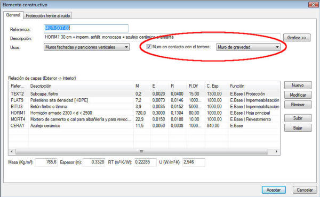Click 'Subcapa, fieltro' description cell

(x=44, y=94)
